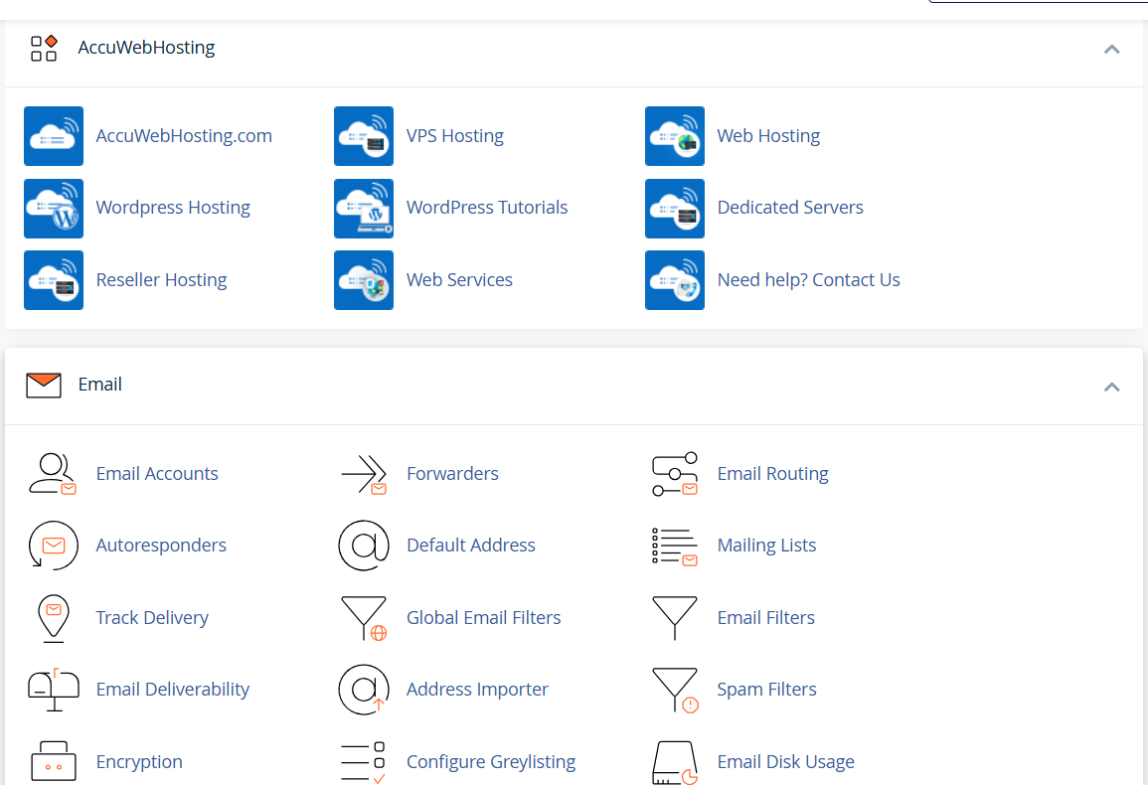1148x785 pixels.
Task: Open the Address Importer link
Action: [477, 690]
